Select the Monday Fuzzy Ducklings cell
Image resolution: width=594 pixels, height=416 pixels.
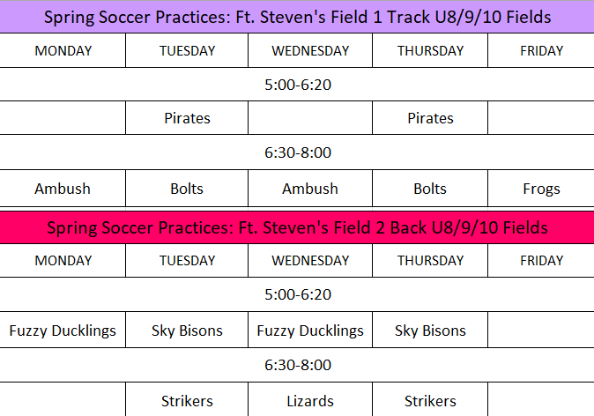coord(63,331)
